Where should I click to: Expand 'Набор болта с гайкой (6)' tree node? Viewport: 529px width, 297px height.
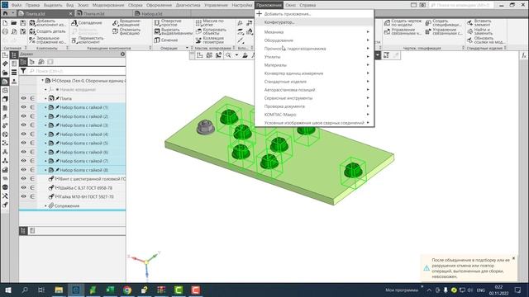click(x=45, y=152)
